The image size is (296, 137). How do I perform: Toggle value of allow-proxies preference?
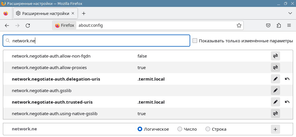point(275,67)
